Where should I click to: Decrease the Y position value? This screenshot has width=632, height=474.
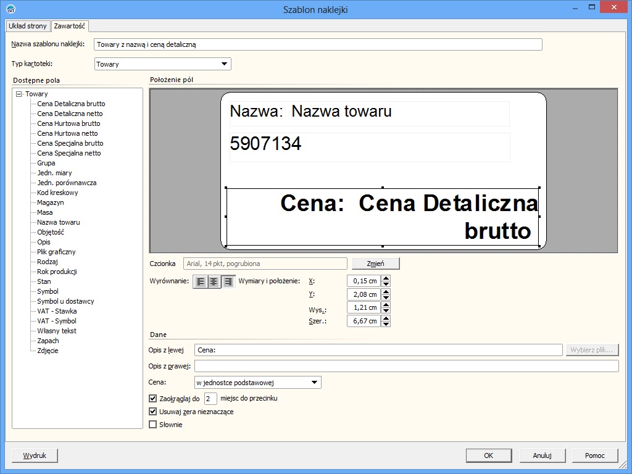tap(386, 297)
